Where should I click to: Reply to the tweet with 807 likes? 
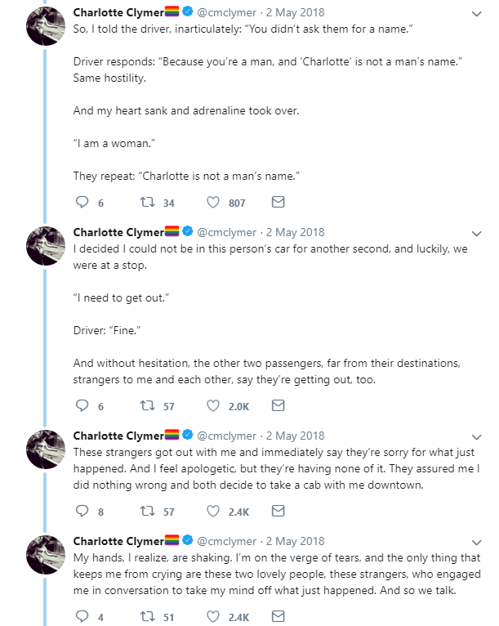click(81, 202)
